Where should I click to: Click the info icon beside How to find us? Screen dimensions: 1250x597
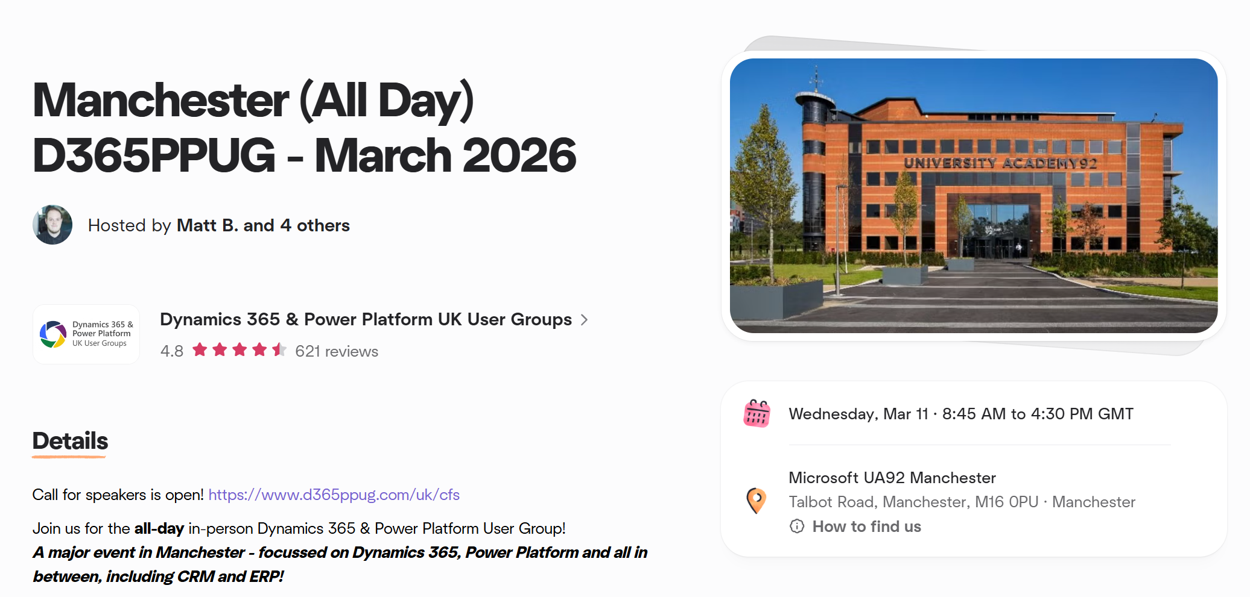(797, 527)
